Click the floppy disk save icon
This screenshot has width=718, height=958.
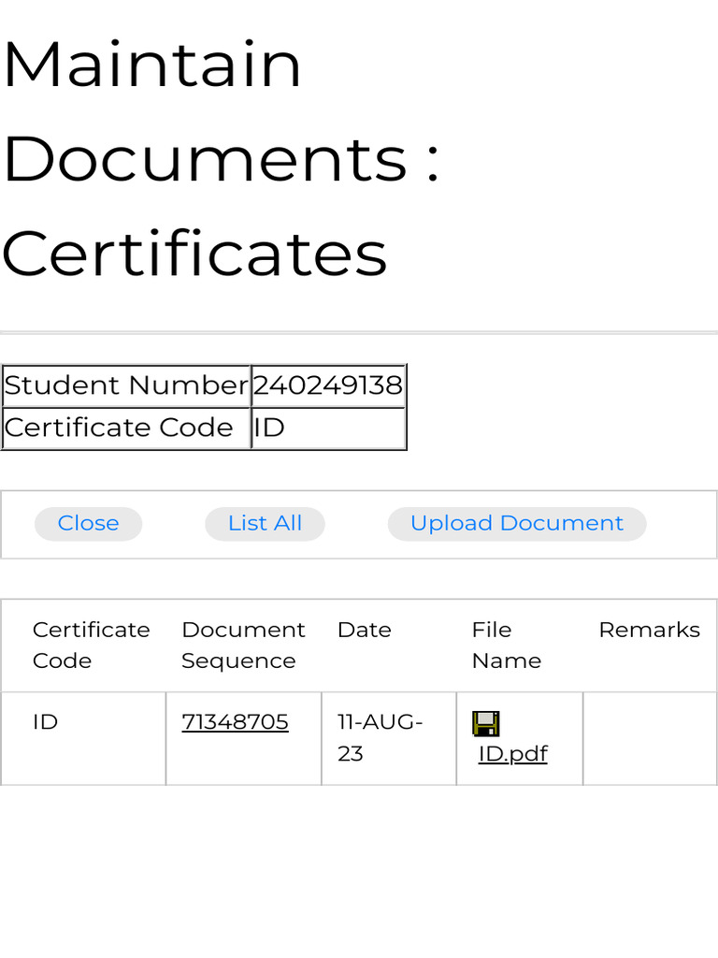coord(486,724)
